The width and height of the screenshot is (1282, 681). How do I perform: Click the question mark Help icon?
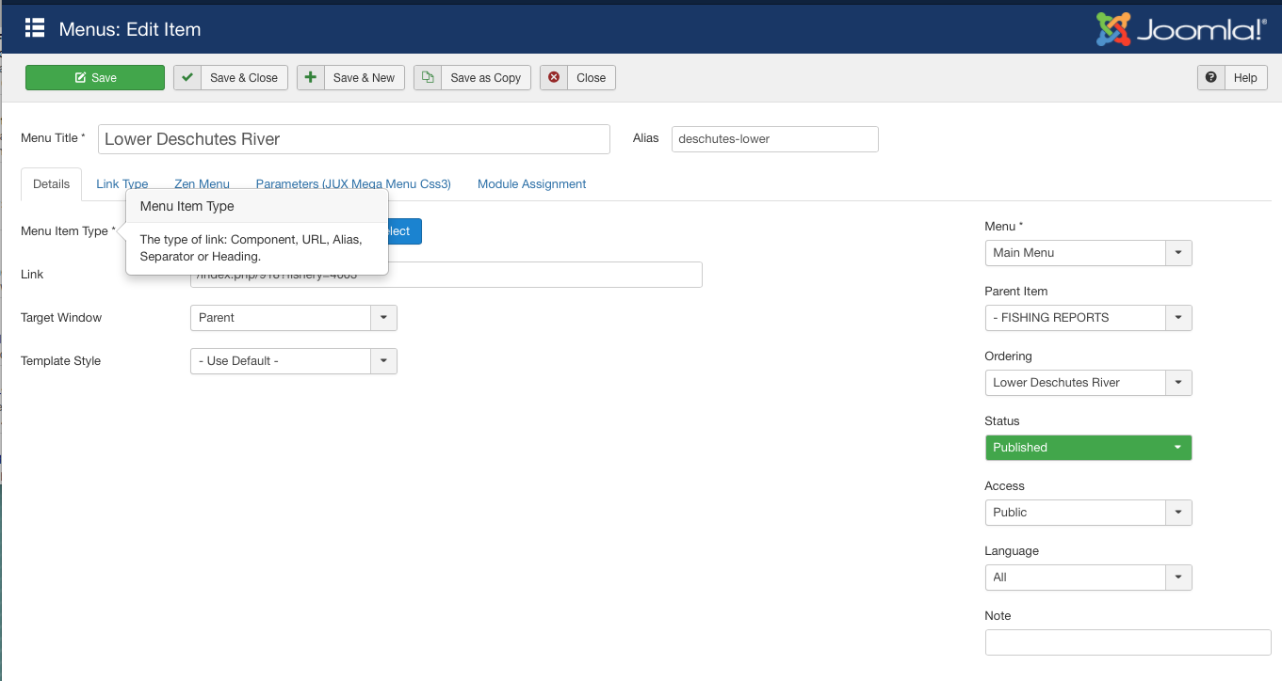[x=1210, y=77]
